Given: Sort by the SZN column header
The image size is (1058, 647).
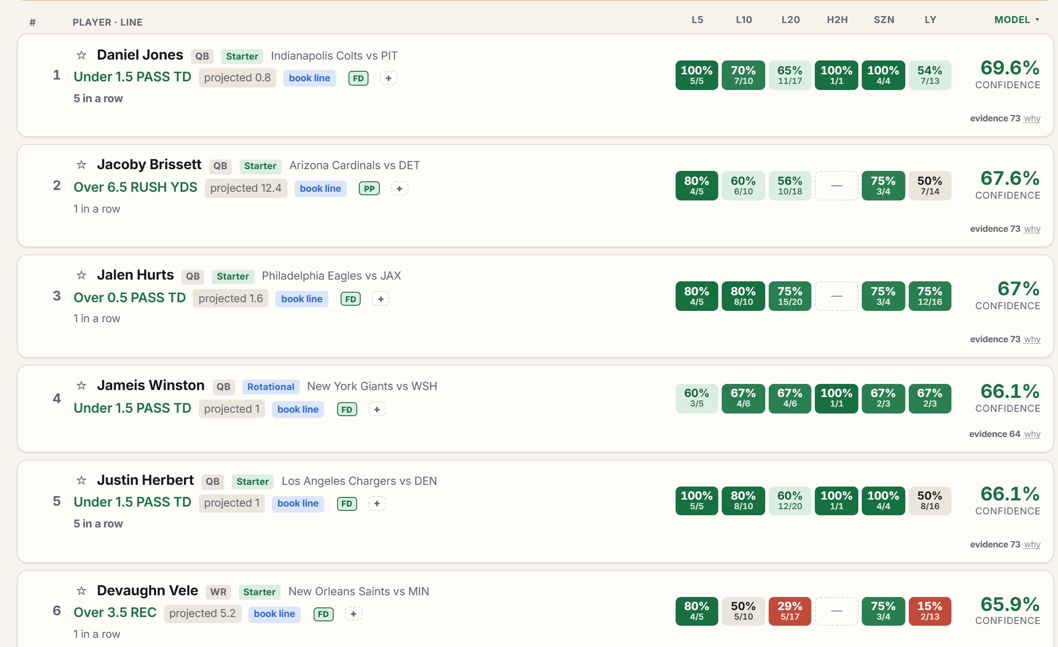Looking at the screenshot, I should (x=884, y=20).
